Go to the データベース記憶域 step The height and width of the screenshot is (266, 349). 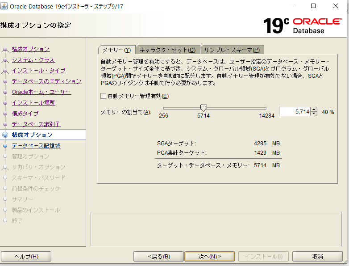point(36,146)
